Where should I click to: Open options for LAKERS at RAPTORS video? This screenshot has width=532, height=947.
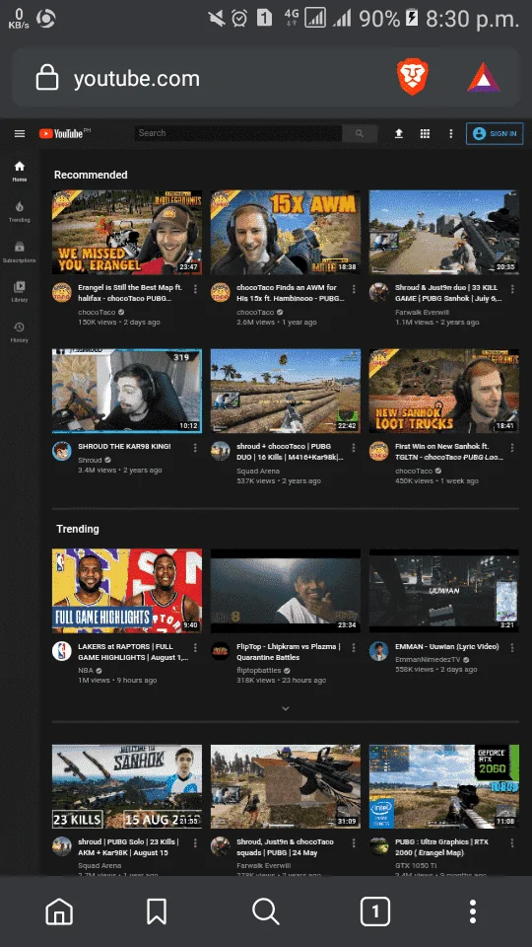[195, 647]
